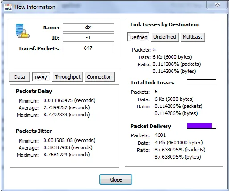
Task: Click the Close button
Action: pos(116,179)
